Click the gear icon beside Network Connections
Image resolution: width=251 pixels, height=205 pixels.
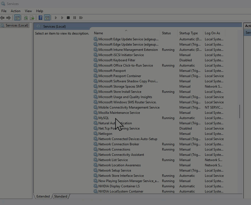tap(96, 149)
